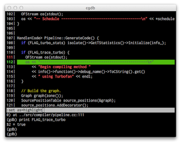Click 'Graph graph(zone());' statement

click(x=42, y=96)
